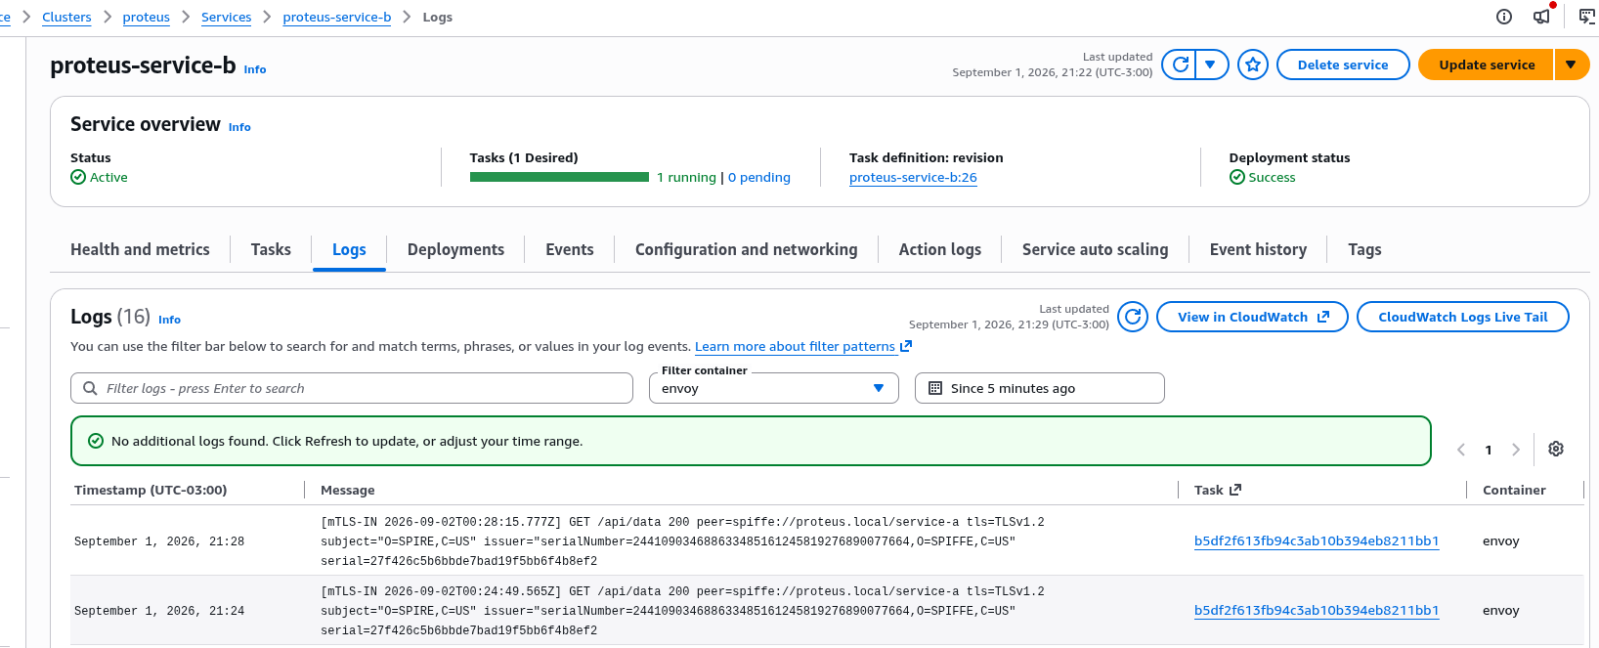Click Container column header

(x=1514, y=490)
